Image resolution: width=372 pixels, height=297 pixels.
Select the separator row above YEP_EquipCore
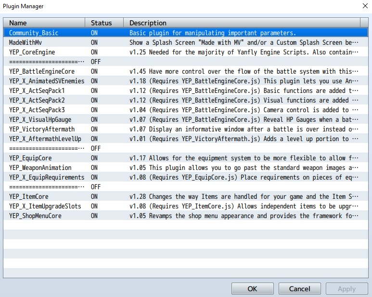coord(186,148)
